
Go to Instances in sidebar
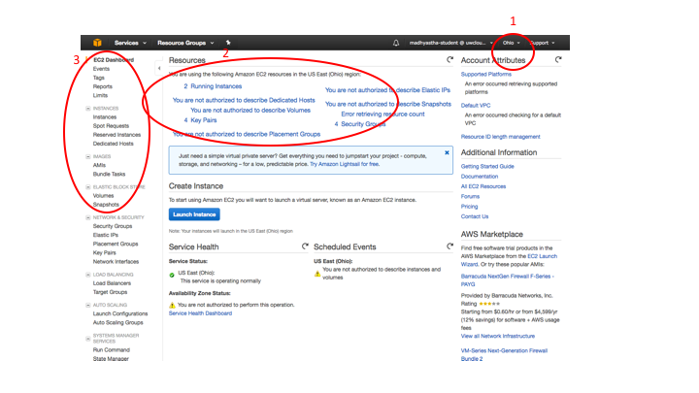(105, 116)
